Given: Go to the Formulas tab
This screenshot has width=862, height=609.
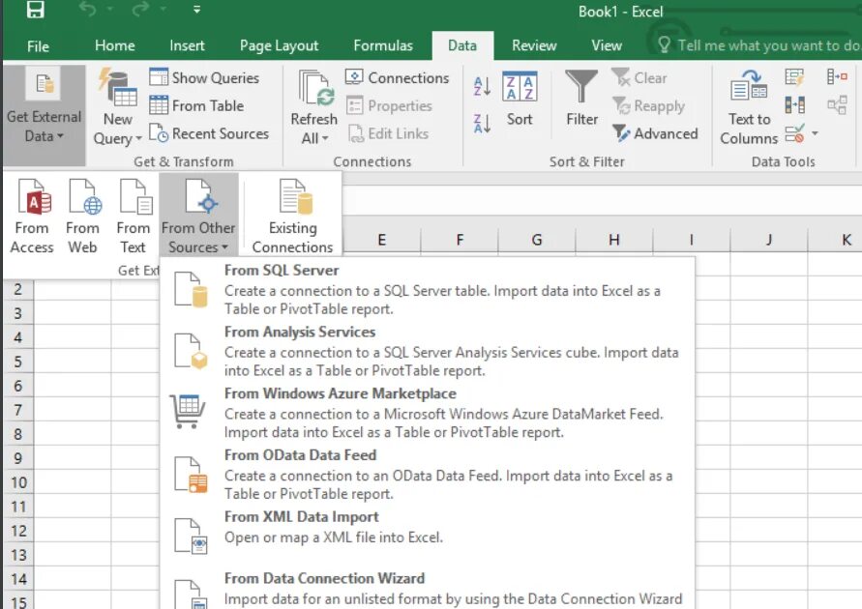Looking at the screenshot, I should click(x=383, y=45).
